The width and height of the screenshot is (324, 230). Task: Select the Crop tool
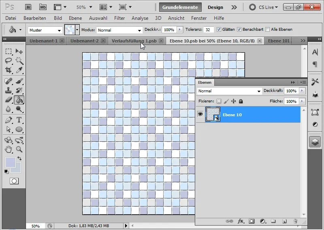[x=9, y=70]
